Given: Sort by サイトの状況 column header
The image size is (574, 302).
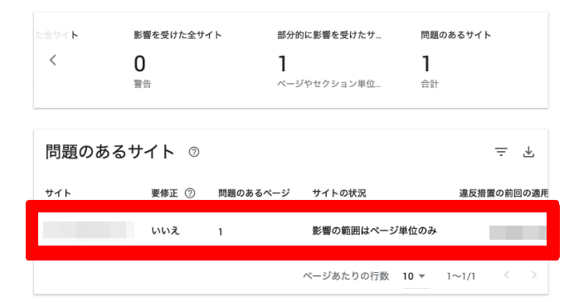Looking at the screenshot, I should click(x=339, y=193).
